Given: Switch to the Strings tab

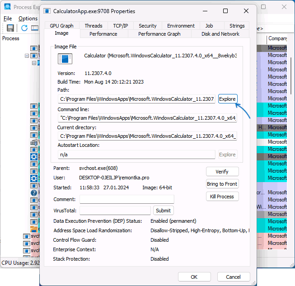Looking at the screenshot, I should pyautogui.click(x=237, y=26).
